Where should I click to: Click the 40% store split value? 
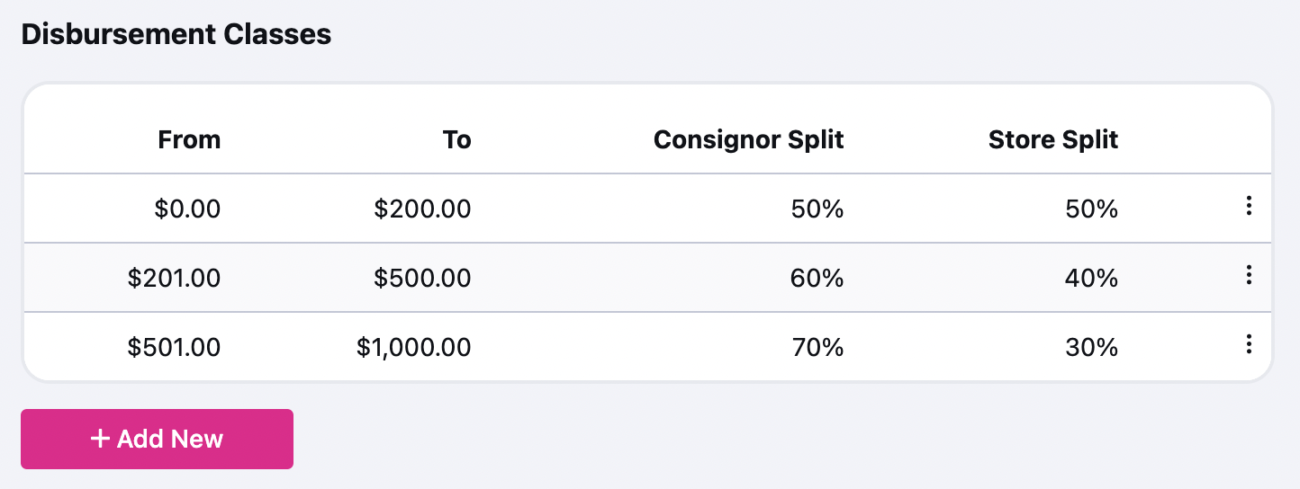(1092, 278)
